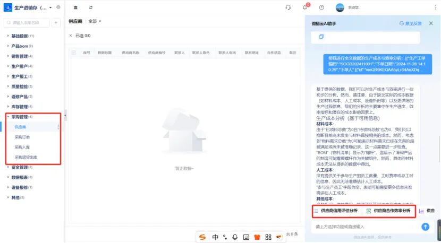Click the 生产进销存 app logo
This screenshot has width=441, height=243.
tap(7, 7)
